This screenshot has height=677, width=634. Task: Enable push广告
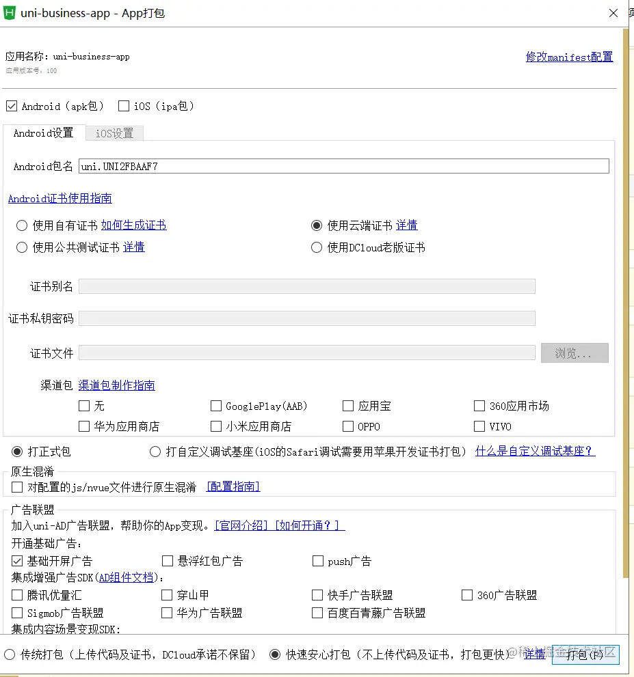tap(317, 561)
